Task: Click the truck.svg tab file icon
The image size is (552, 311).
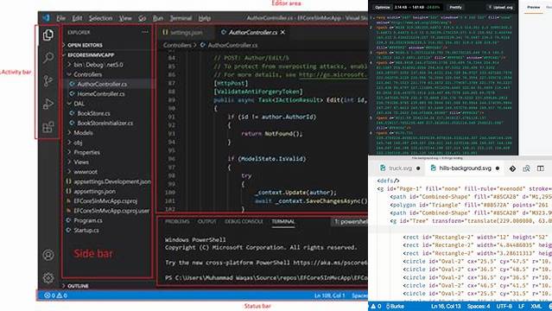Action: pyautogui.click(x=383, y=168)
